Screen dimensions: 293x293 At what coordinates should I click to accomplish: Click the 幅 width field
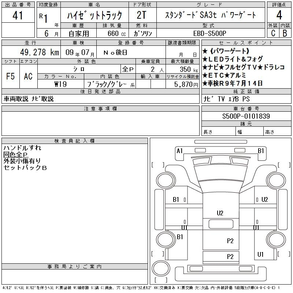250,132
